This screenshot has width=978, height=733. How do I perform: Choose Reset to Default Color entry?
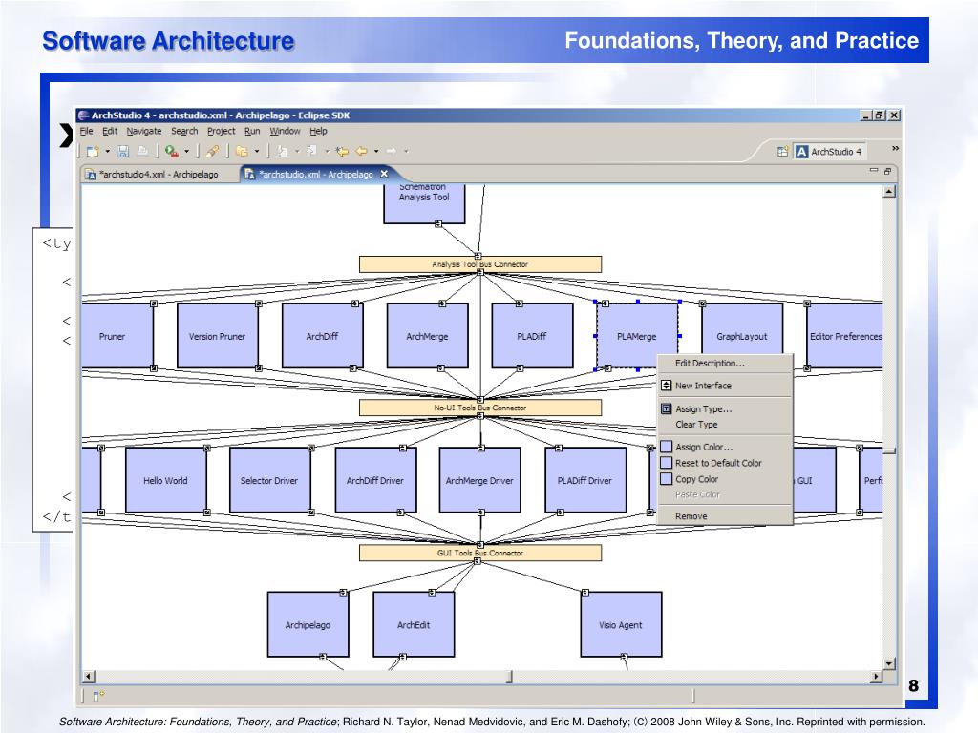[x=726, y=463]
